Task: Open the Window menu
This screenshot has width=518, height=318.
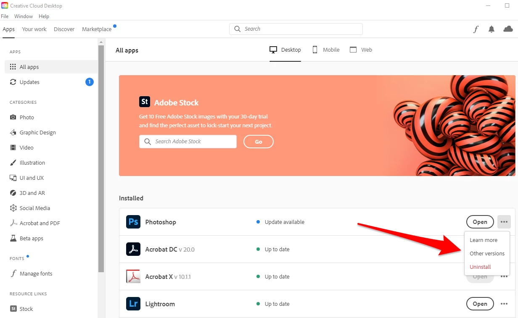Action: [x=24, y=16]
